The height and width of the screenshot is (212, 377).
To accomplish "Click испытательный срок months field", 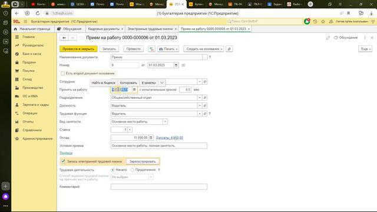I will [x=185, y=90].
